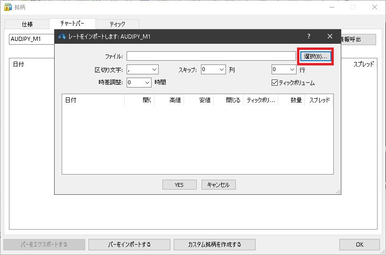Screen dimensions: 386x255
Task: Switch to the ティック tab
Action: point(117,24)
